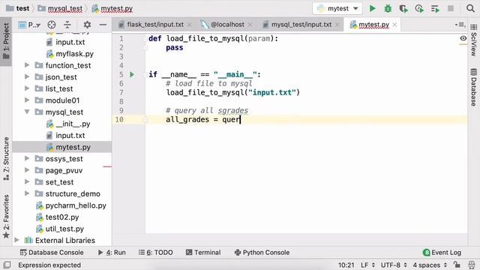Locate current file with target icon

pos(52,25)
